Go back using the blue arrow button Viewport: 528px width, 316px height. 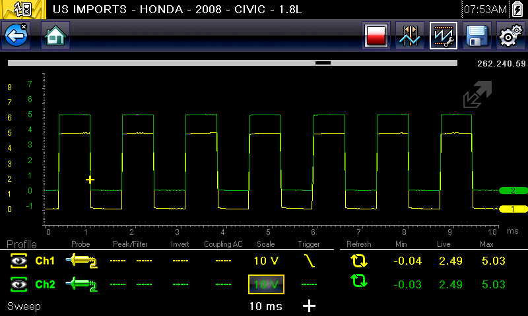16,36
